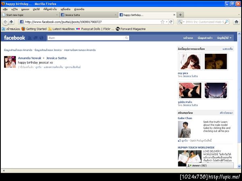Open the most visited bookmark at left
This screenshot has width=242, height=181.
point(11,29)
